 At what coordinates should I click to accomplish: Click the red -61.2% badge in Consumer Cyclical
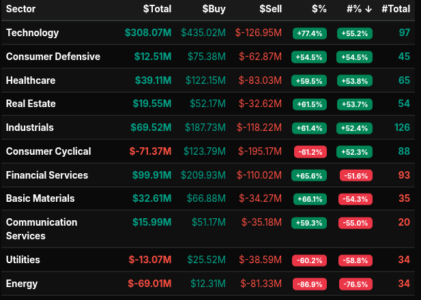[308, 151]
